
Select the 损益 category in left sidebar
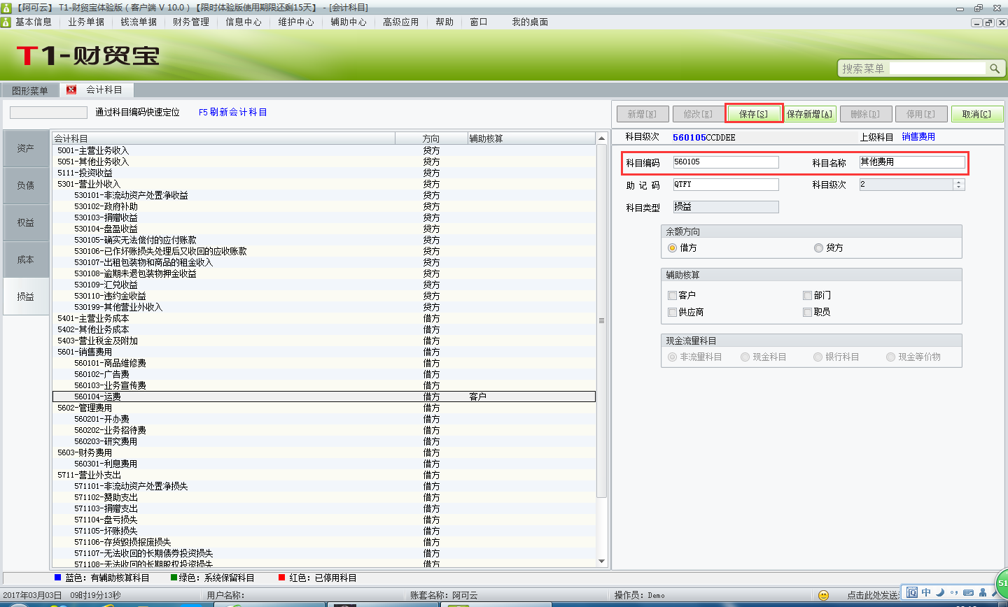point(25,296)
